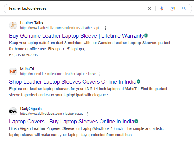The height and width of the screenshot is (144, 194).
Task: Click the price range '₹3,595 to ₹6,995'
Action: 23,55
